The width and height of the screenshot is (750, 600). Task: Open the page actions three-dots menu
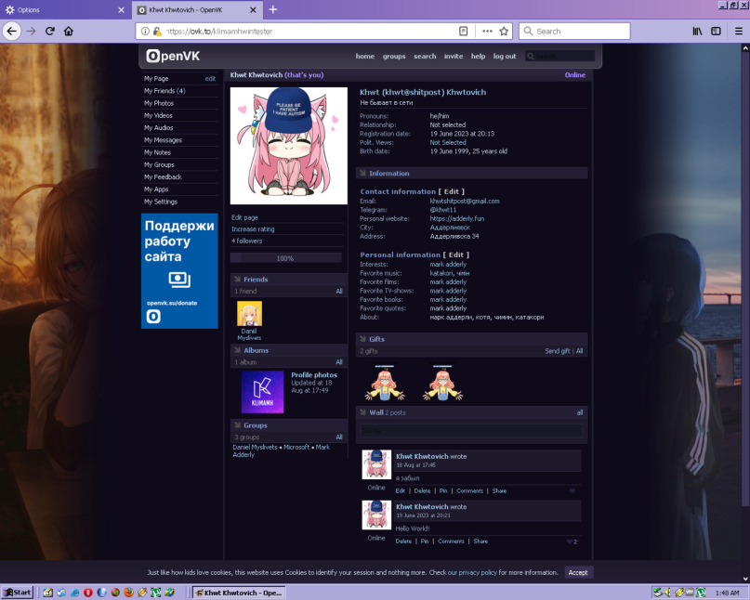(x=487, y=31)
